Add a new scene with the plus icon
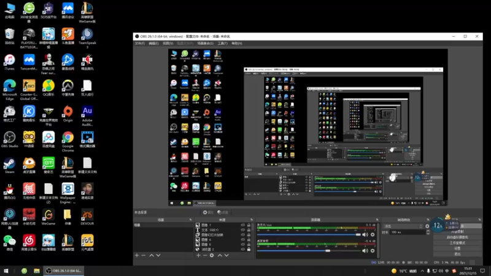 click(x=137, y=255)
